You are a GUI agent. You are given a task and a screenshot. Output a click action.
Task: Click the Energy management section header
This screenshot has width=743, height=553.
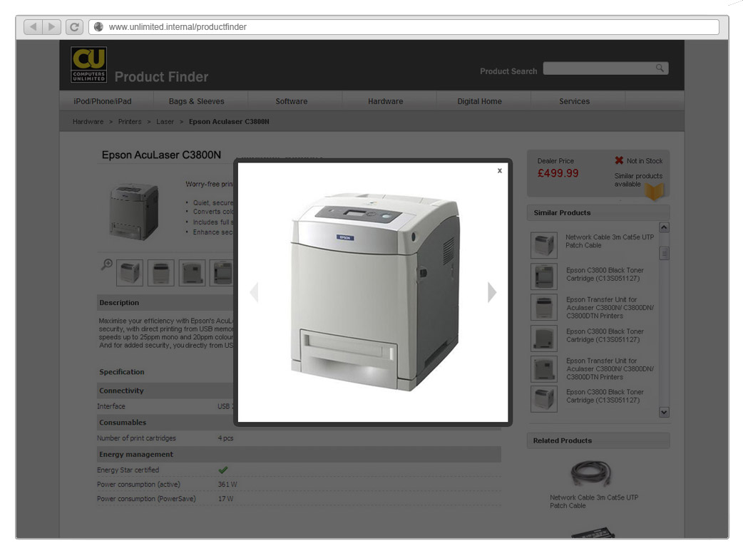pos(299,454)
